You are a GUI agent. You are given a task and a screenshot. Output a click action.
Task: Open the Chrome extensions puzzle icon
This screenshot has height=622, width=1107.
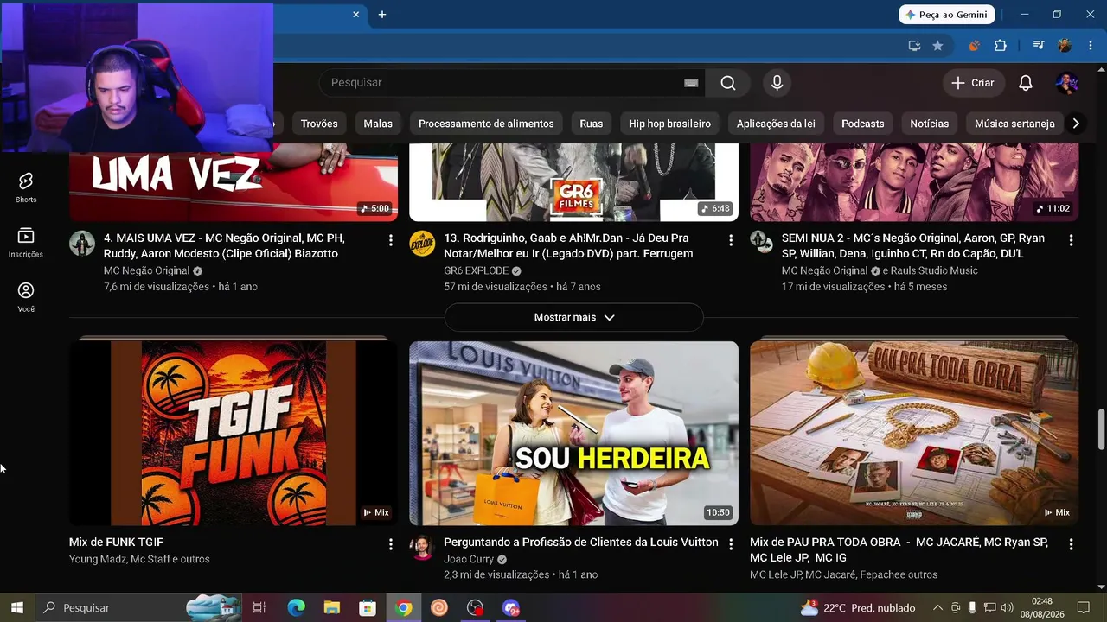click(1001, 46)
